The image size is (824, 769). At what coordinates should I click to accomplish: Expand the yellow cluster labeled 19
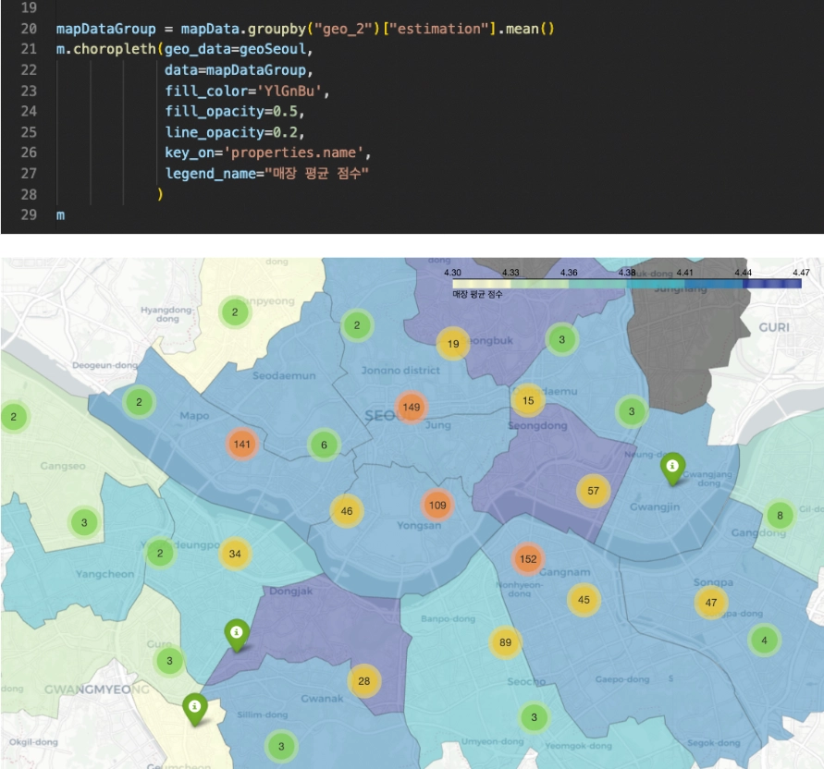pyautogui.click(x=453, y=344)
